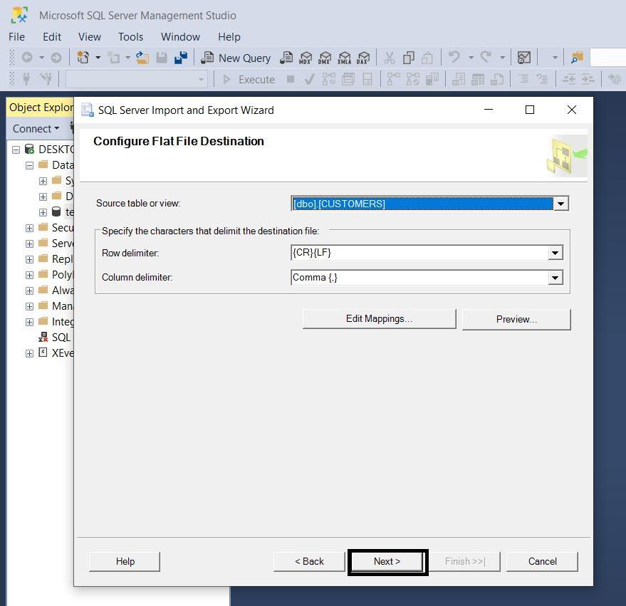Select the SQL Server Agent tree item

click(56, 338)
